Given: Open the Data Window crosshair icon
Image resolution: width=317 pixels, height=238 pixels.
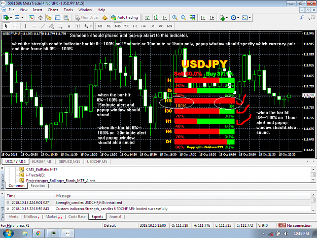Looking at the screenshot, I should [40, 18].
